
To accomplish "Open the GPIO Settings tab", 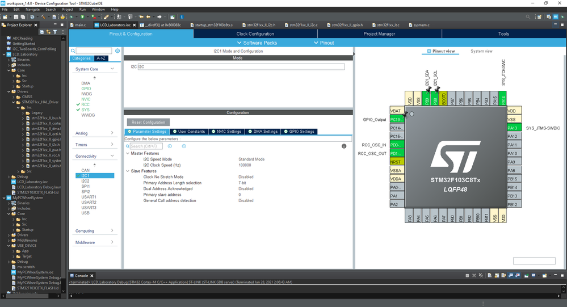I will (x=299, y=131).
